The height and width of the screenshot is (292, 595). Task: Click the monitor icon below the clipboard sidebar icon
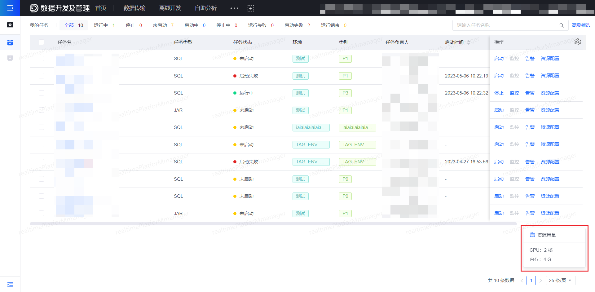click(x=10, y=58)
